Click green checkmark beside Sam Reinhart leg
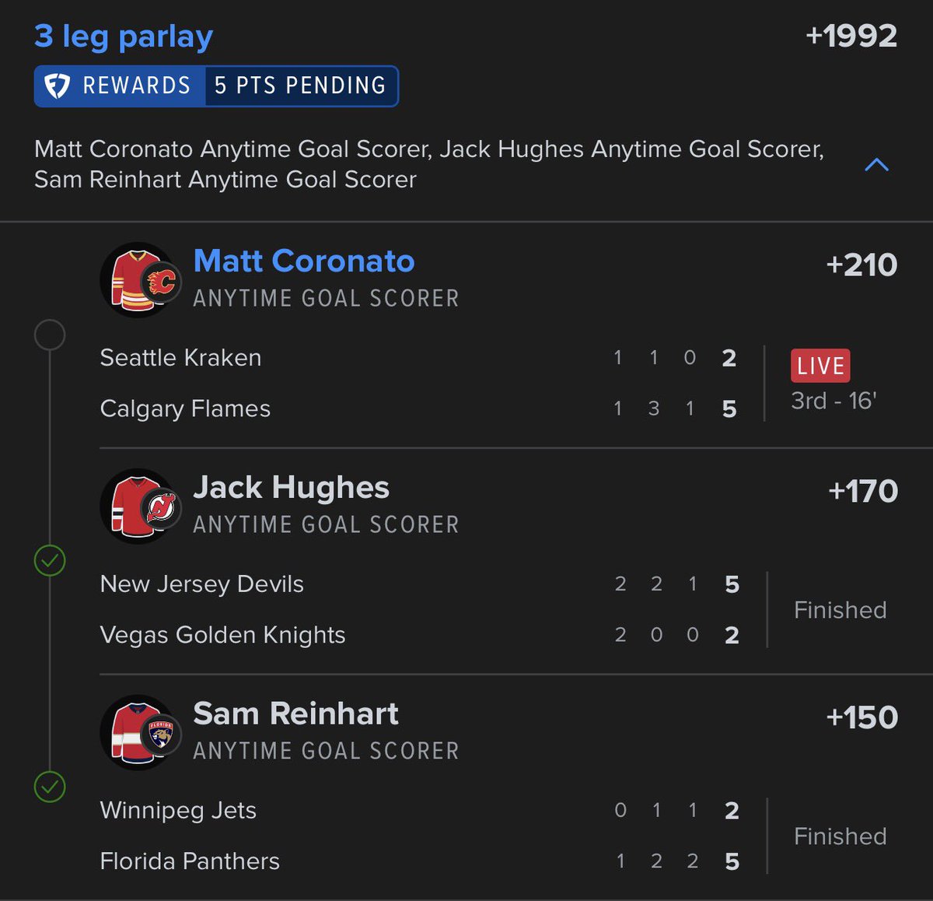Image resolution: width=933 pixels, height=901 pixels. pos(50,787)
